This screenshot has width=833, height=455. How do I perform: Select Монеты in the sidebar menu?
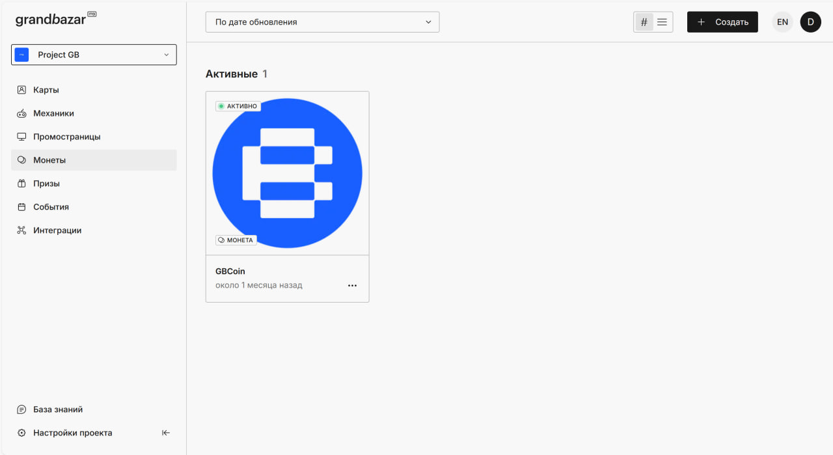(49, 160)
